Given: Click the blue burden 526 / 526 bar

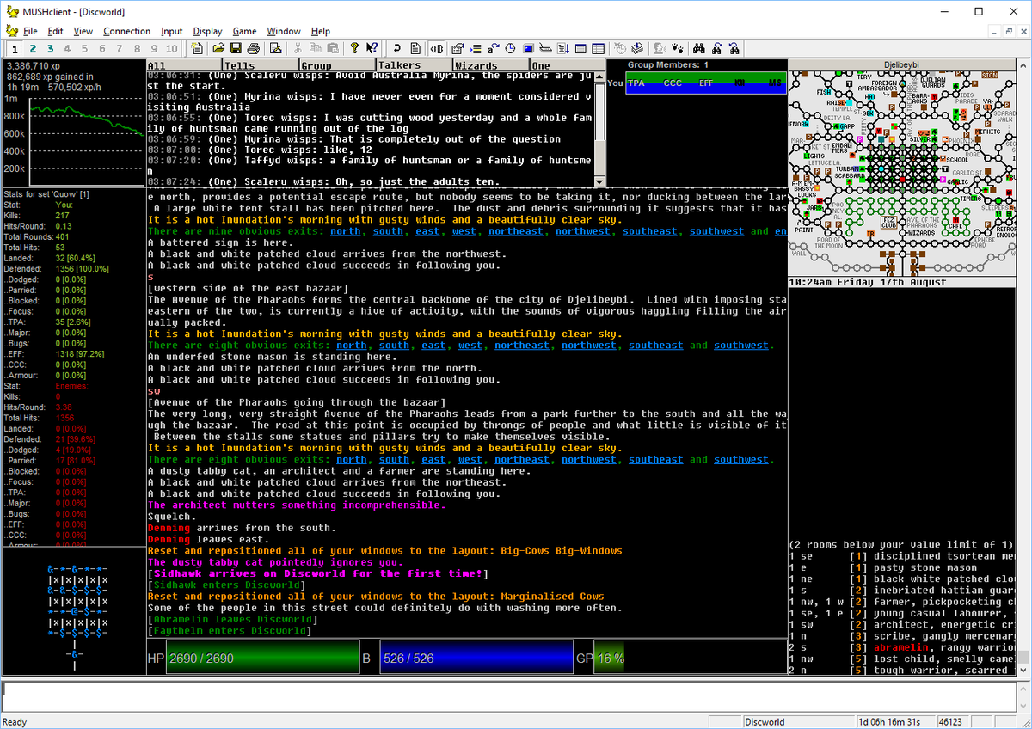Looking at the screenshot, I should click(476, 658).
